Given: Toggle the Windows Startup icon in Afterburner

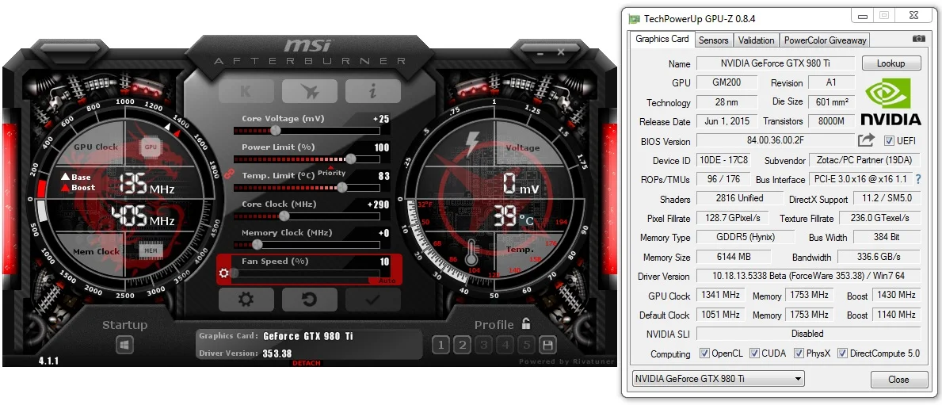Looking at the screenshot, I should (124, 345).
